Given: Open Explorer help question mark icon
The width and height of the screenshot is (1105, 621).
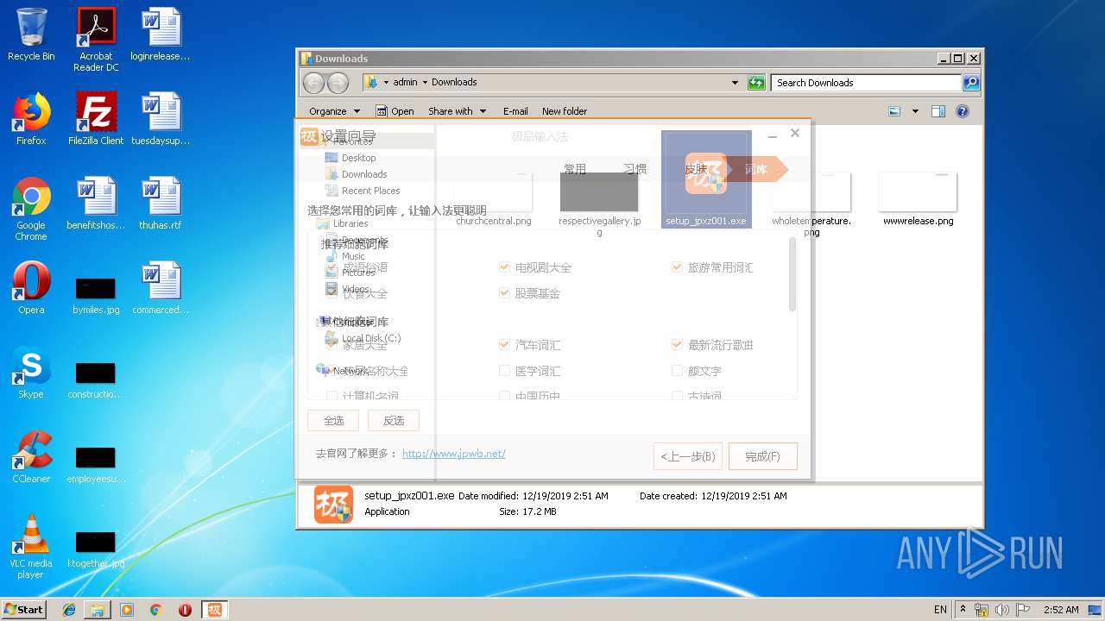Looking at the screenshot, I should tap(963, 111).
